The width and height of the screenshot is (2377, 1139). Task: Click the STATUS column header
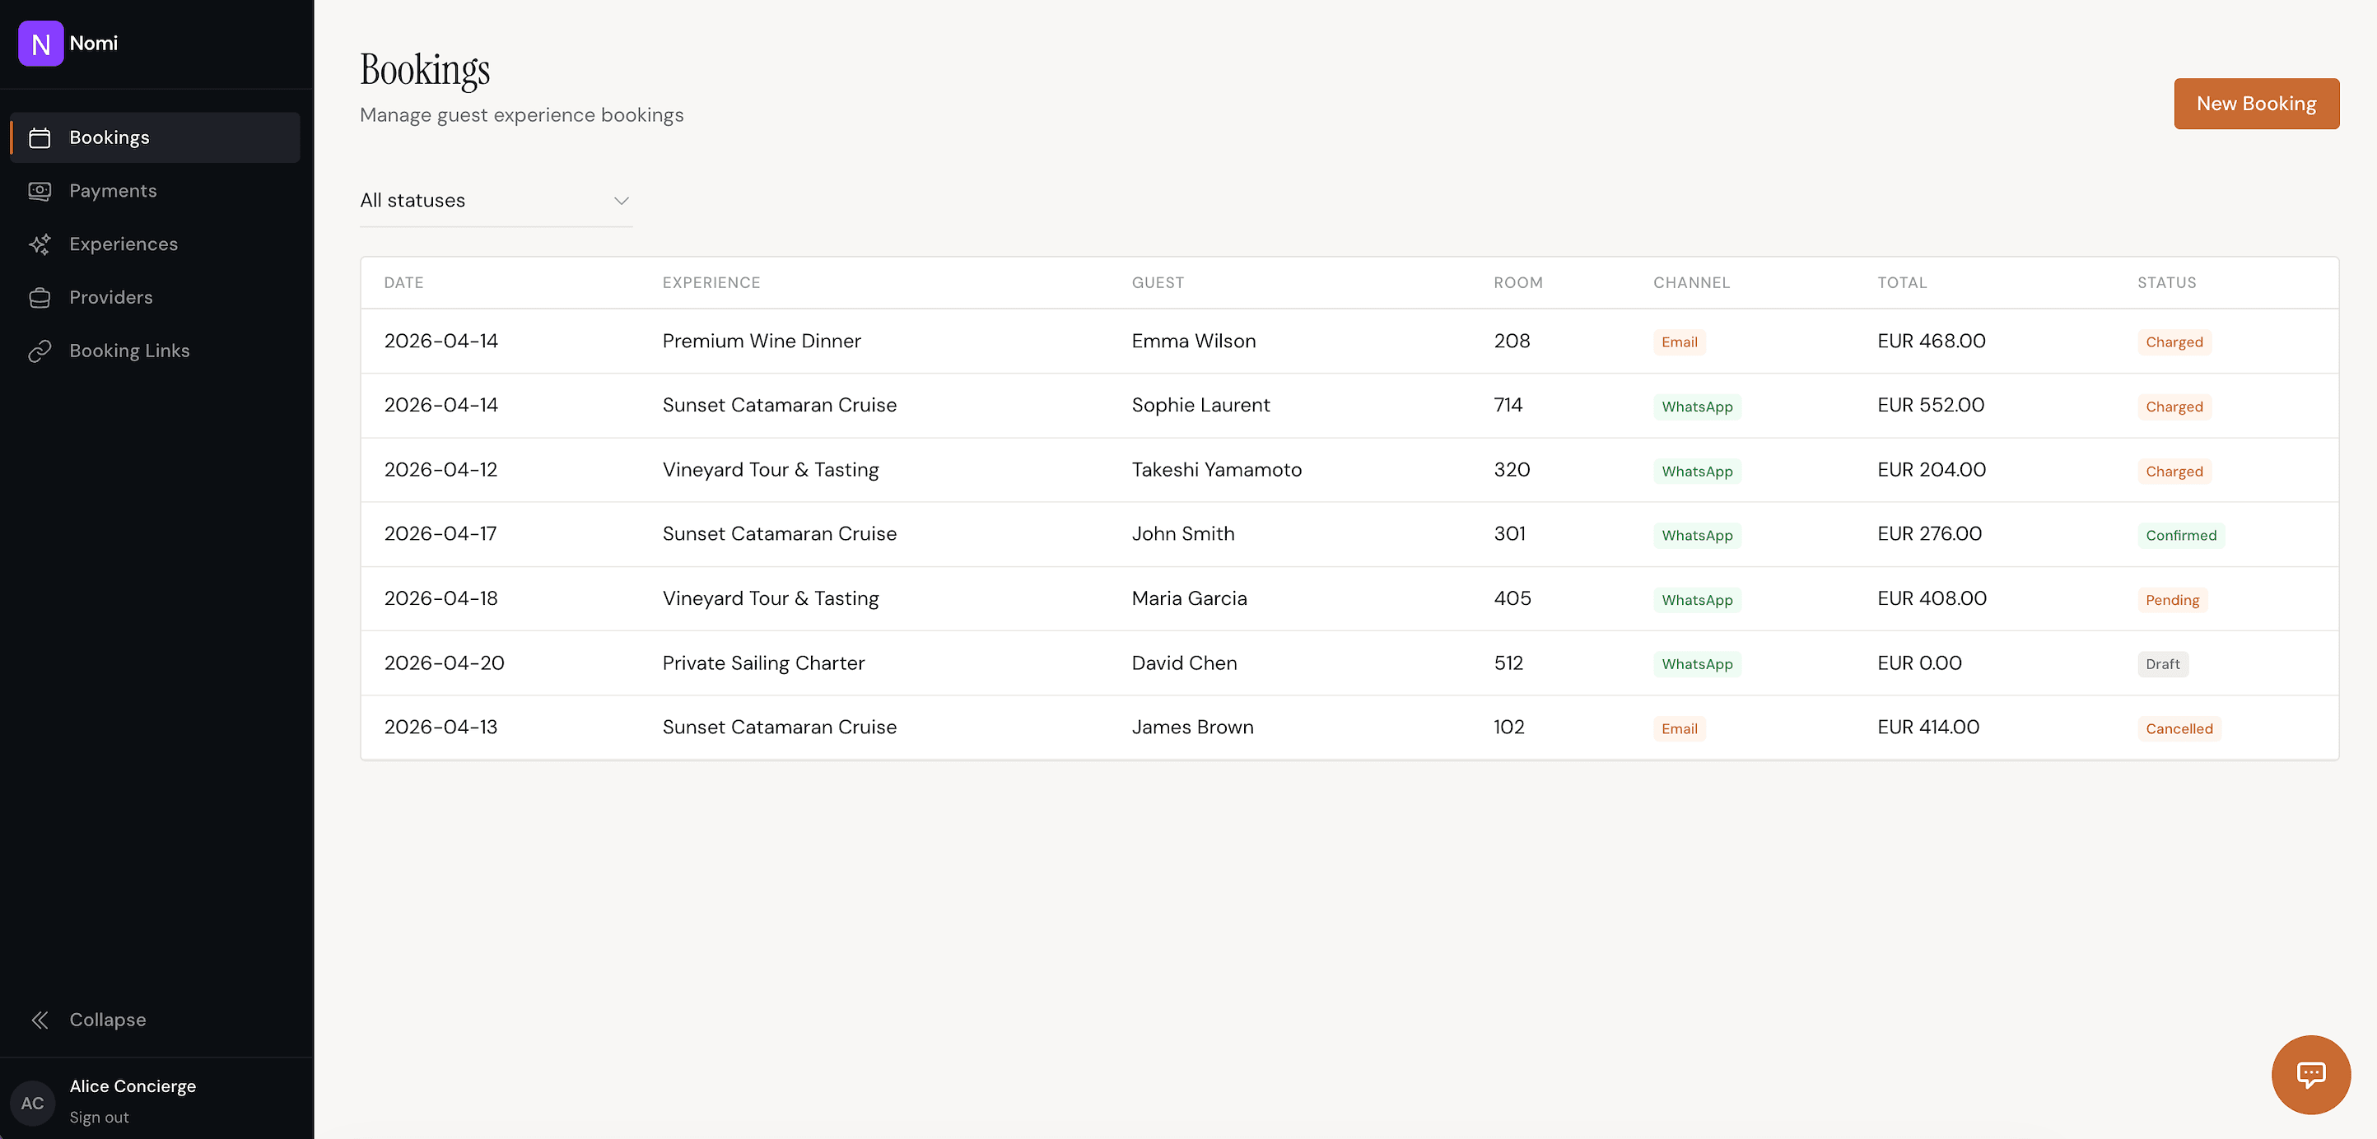[2166, 282]
